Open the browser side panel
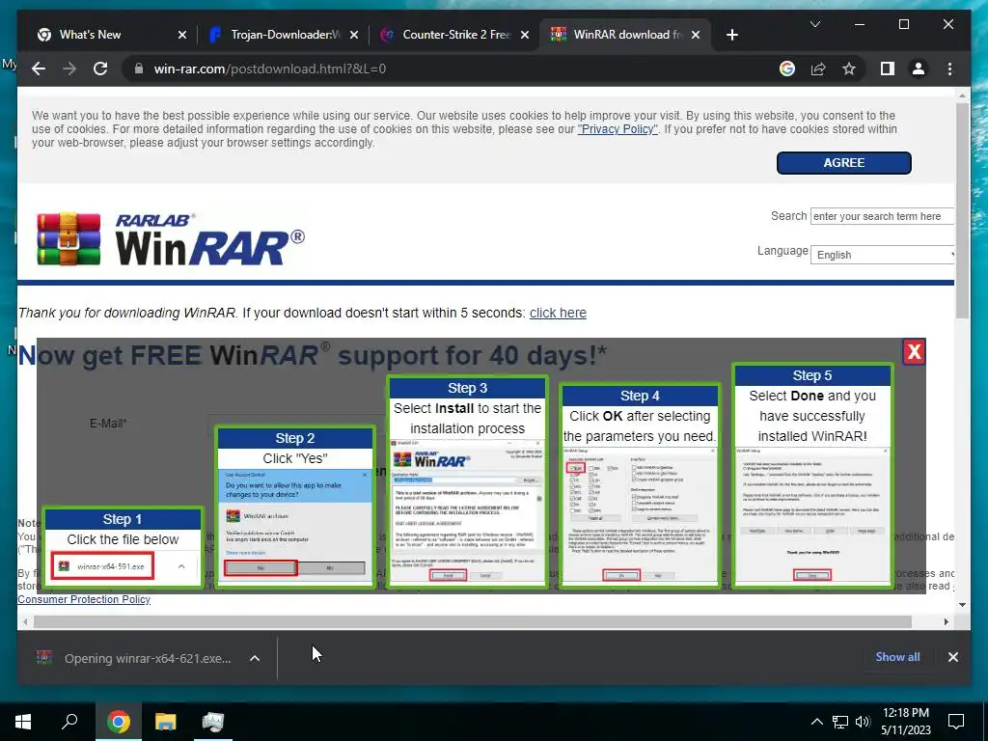This screenshot has width=988, height=741. tap(888, 69)
